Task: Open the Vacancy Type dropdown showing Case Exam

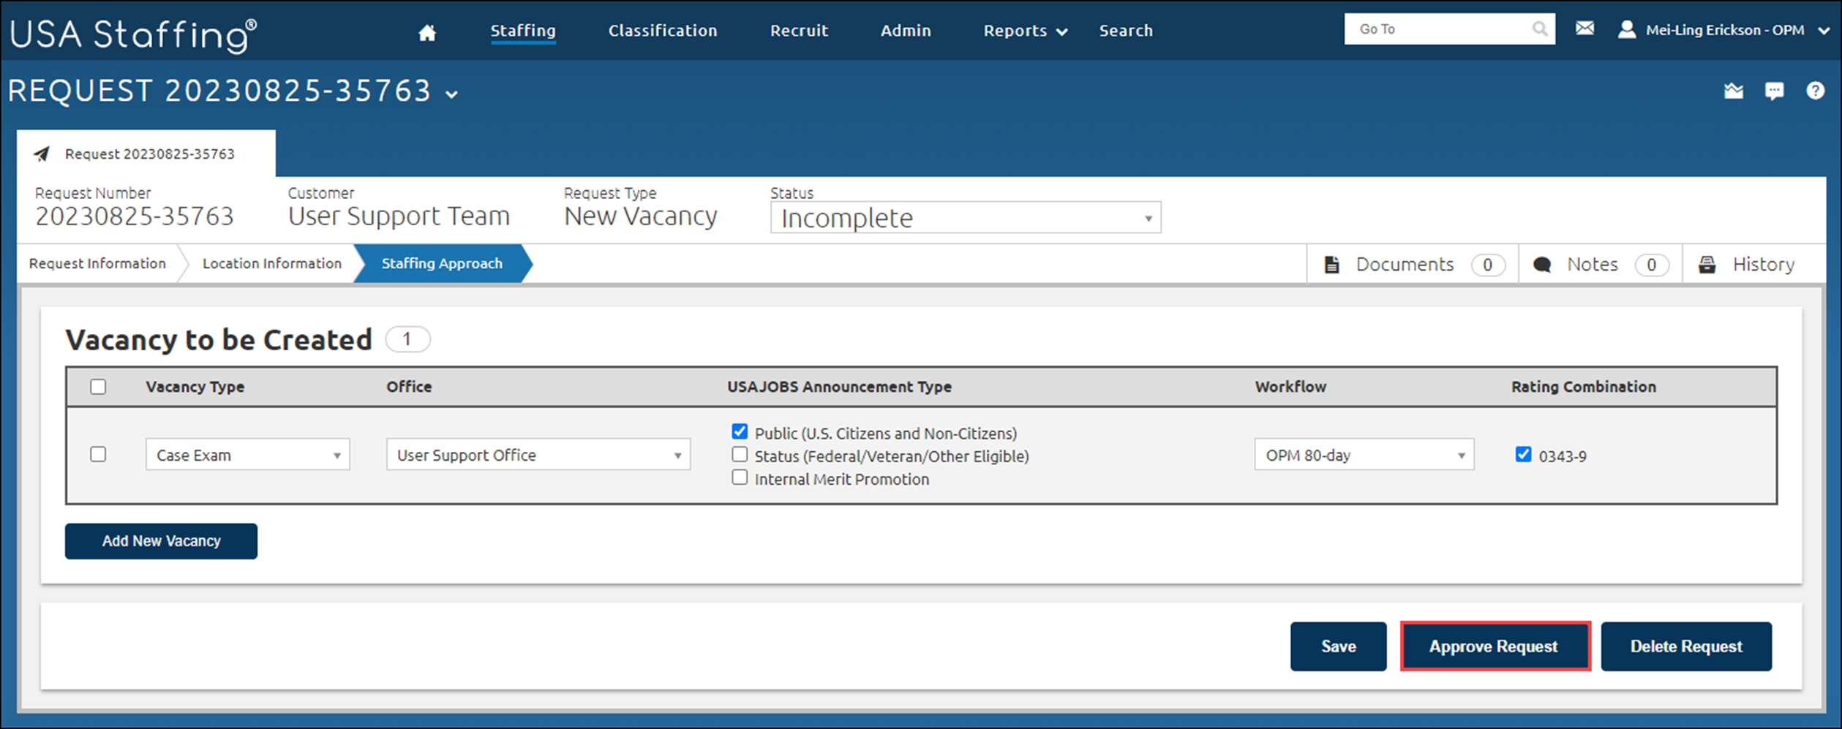Action: coord(247,455)
